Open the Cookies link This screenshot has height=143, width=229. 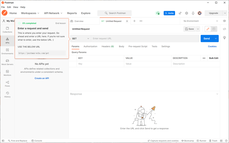(x=212, y=47)
